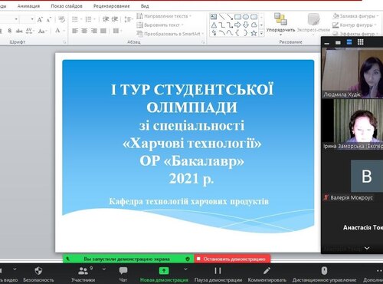Viewport: 383px width, 284px height.
Task: Expand the Новая демонстрация options arrow
Action: coord(185,269)
